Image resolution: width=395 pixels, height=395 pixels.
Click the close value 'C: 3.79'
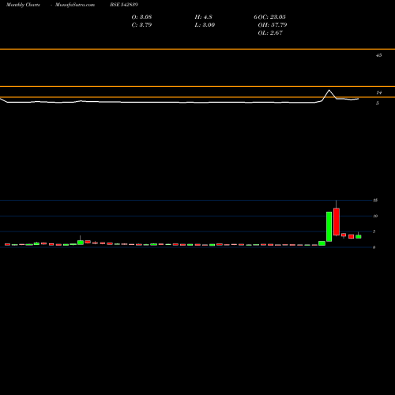tap(141, 25)
